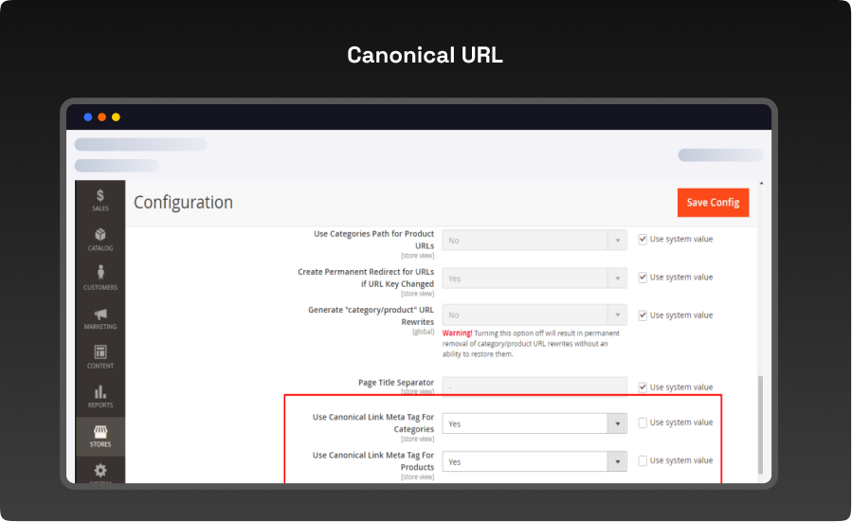
Task: Click the Configuration page heading
Action: coord(183,203)
